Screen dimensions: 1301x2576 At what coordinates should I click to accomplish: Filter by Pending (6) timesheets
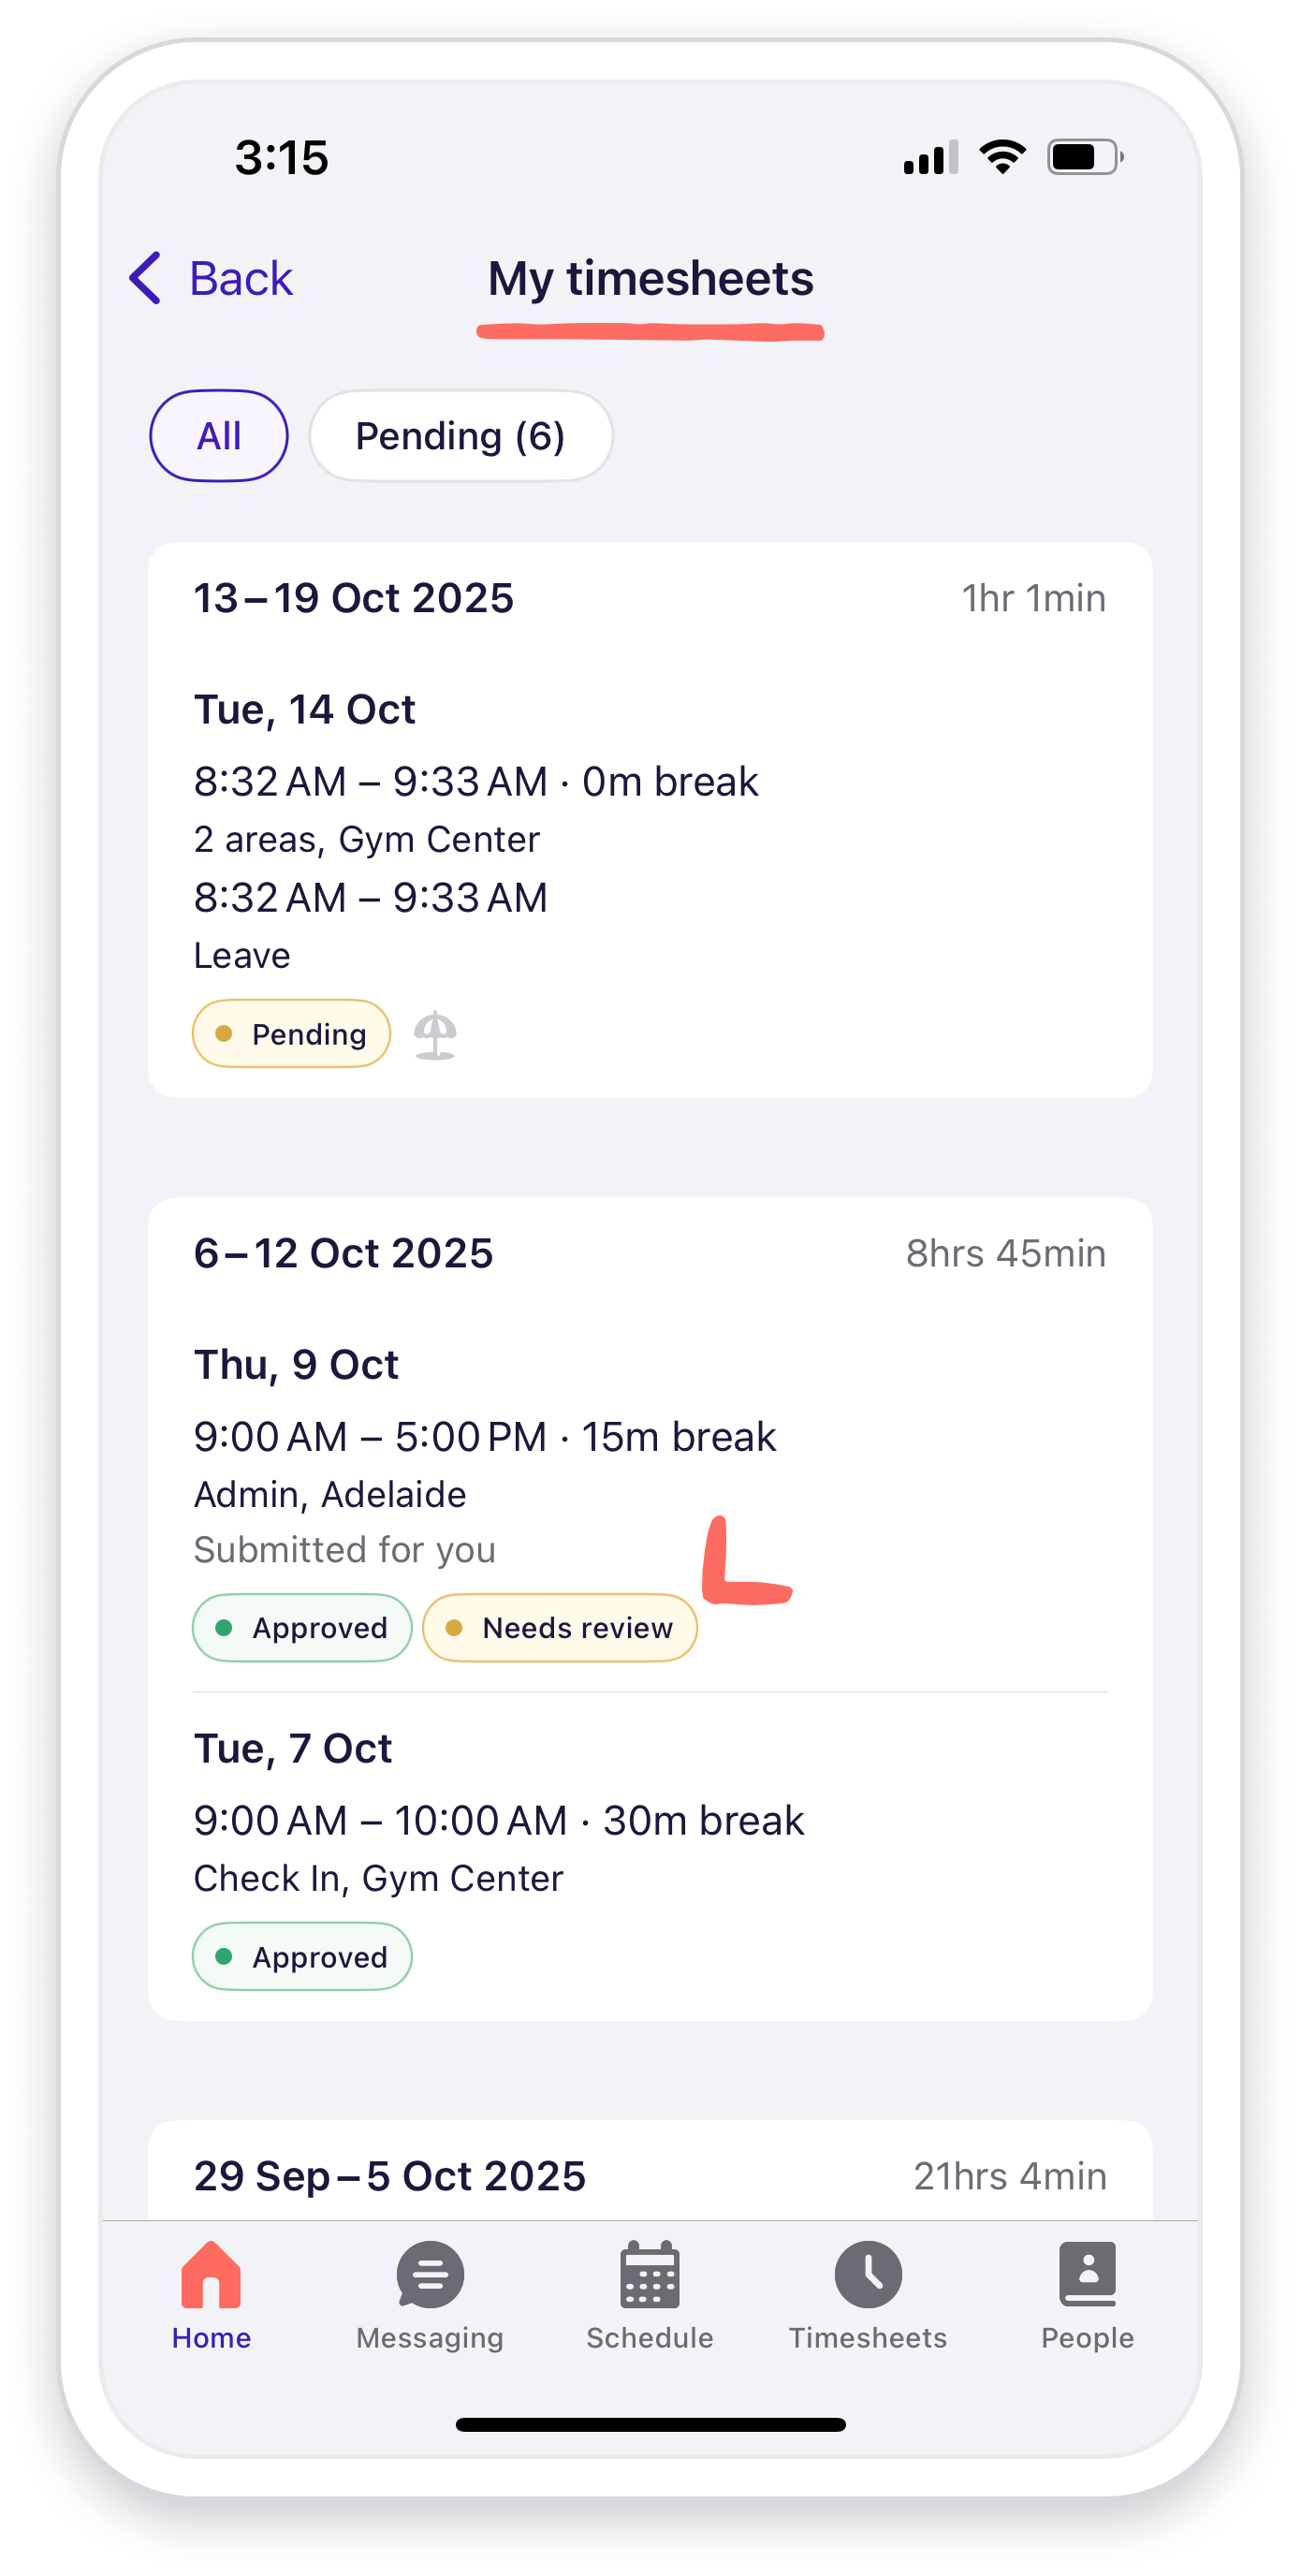[461, 436]
